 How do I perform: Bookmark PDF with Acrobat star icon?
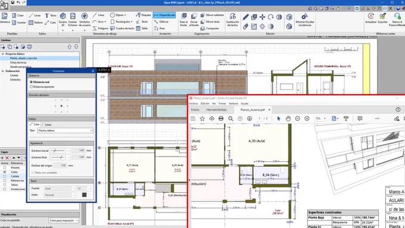coord(202,118)
